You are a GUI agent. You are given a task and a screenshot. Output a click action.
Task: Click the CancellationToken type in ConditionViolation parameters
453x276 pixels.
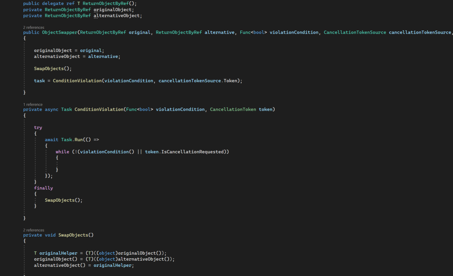(233, 109)
